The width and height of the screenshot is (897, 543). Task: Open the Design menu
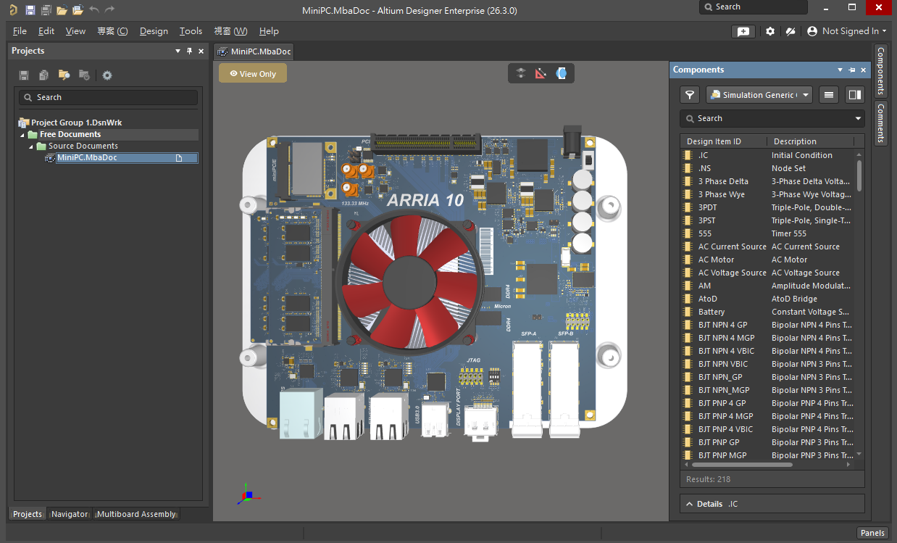154,31
